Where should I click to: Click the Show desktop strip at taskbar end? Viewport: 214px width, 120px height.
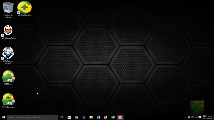(x=213, y=117)
